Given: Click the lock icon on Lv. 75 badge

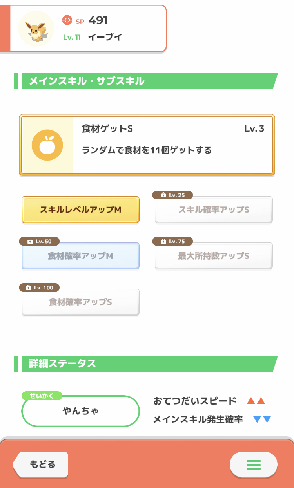Looking at the screenshot, I should pyautogui.click(x=163, y=242).
